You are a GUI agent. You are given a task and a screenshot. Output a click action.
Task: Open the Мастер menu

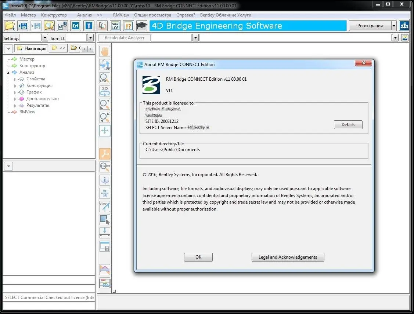pos(28,15)
